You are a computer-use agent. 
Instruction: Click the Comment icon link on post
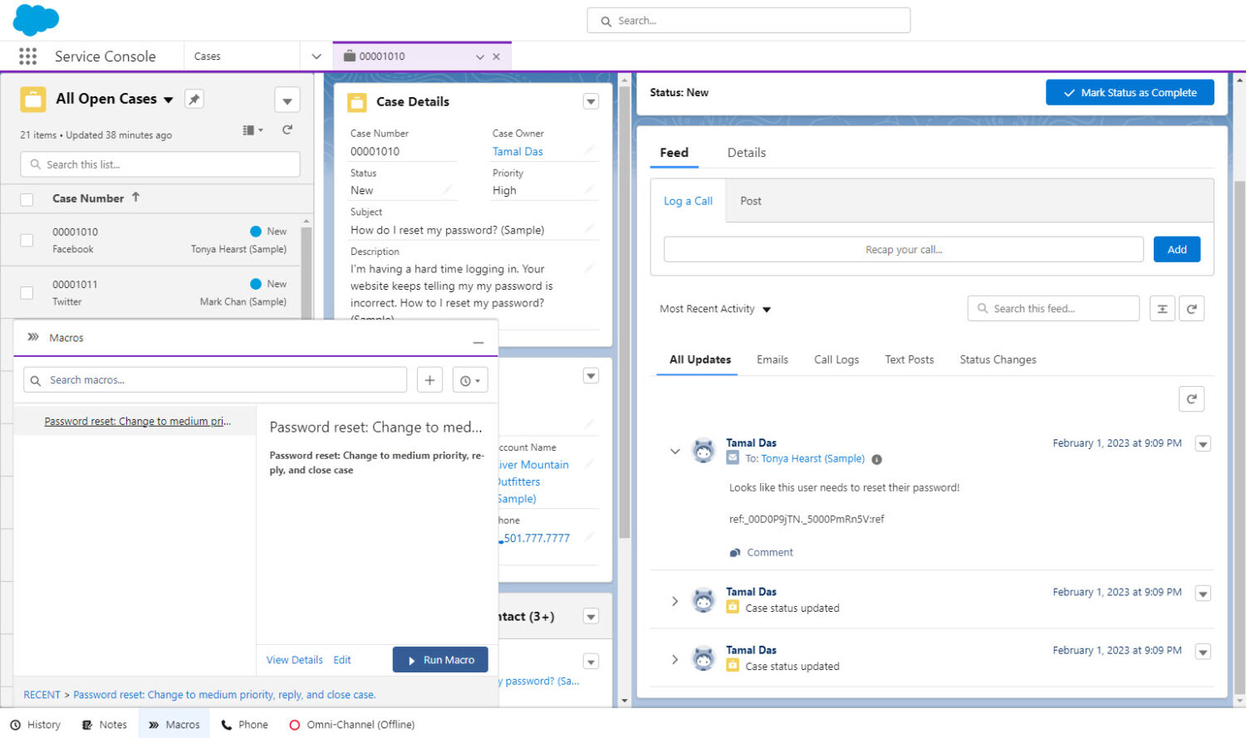click(734, 553)
